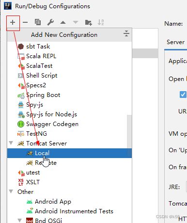The image size is (187, 223).
Task: Switch to the Server tab
Action: pyautogui.click(x=175, y=42)
